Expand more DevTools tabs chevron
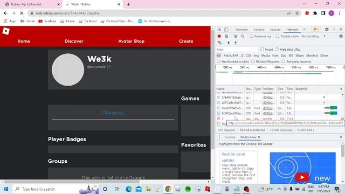345x194 pixels. [305, 30]
